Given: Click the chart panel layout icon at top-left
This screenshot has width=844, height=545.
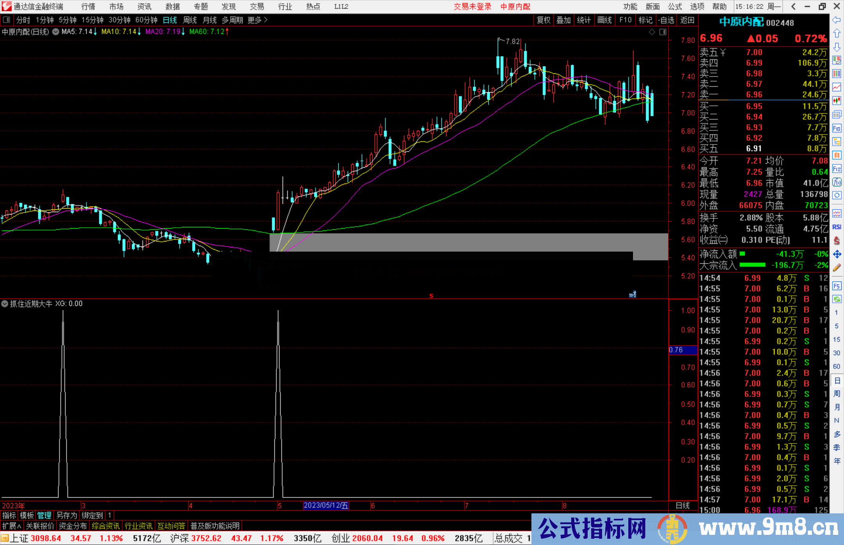Looking at the screenshot, I should (x=6, y=20).
